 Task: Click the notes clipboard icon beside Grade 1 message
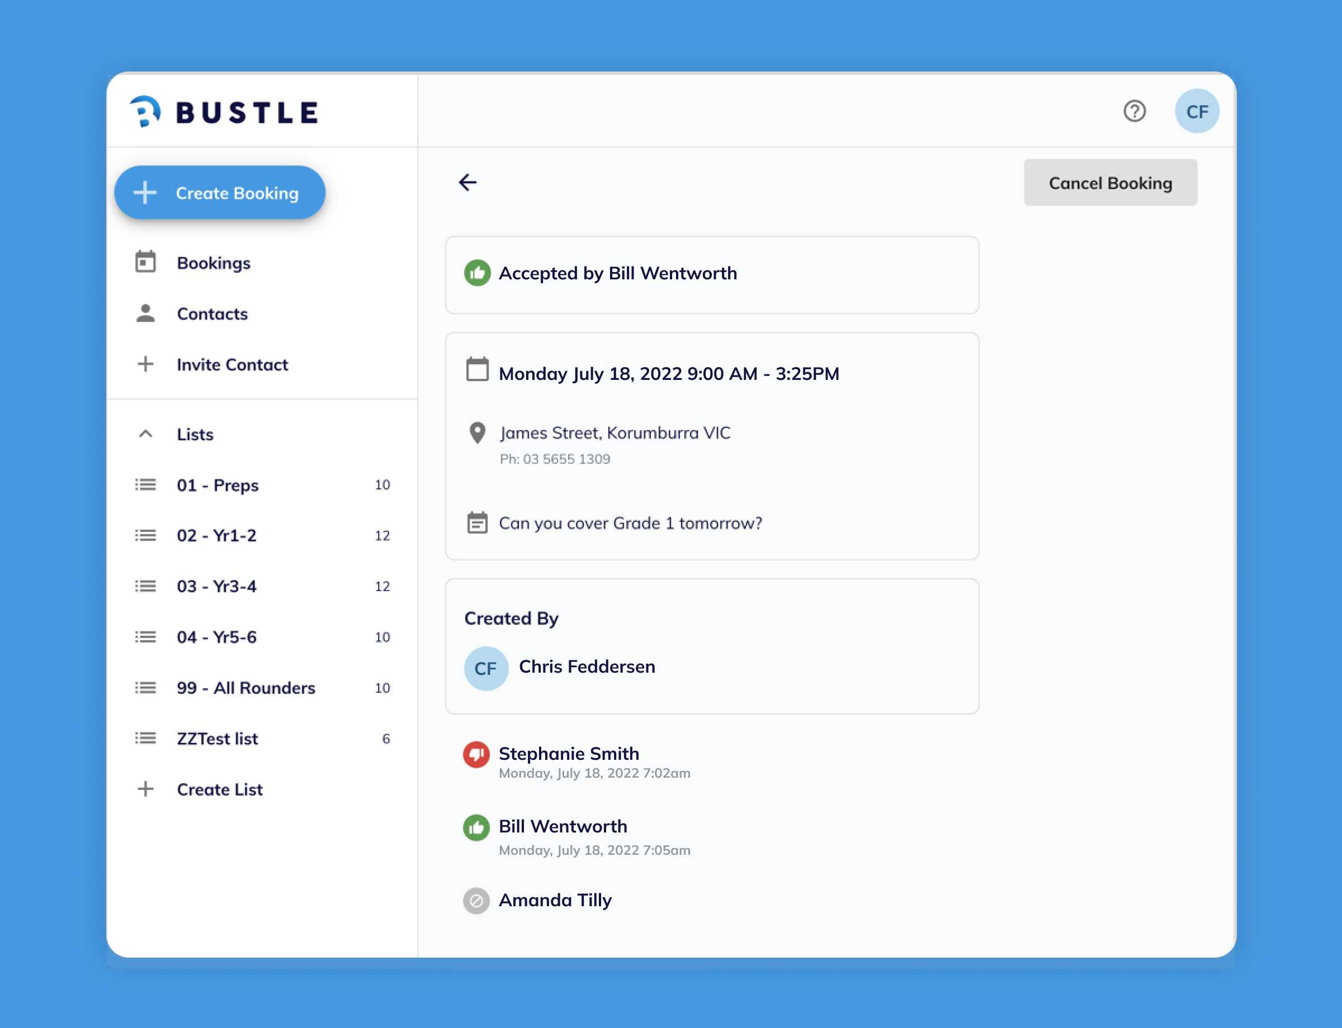[476, 522]
